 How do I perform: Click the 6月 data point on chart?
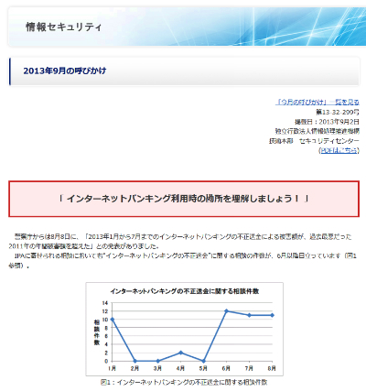(x=226, y=310)
